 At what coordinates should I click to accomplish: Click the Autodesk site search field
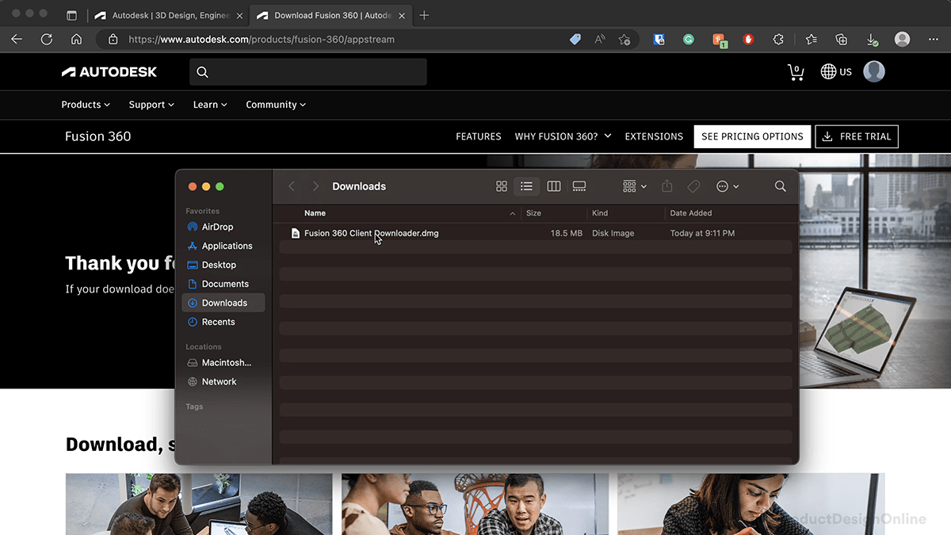[308, 72]
